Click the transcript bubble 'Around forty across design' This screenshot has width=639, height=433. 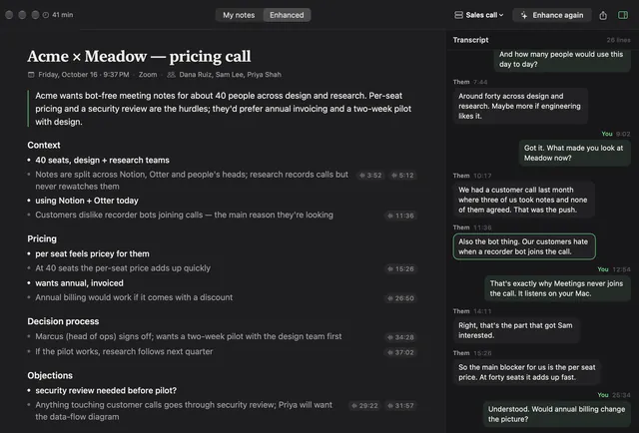[520, 106]
